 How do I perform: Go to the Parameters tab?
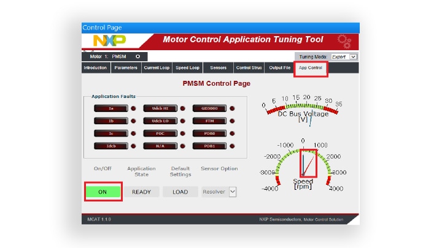pyautogui.click(x=126, y=68)
